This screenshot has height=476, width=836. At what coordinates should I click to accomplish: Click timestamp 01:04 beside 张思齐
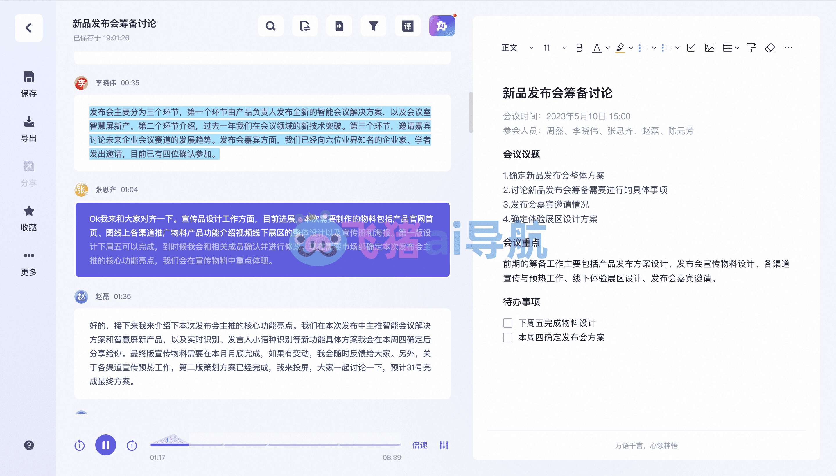[129, 190]
